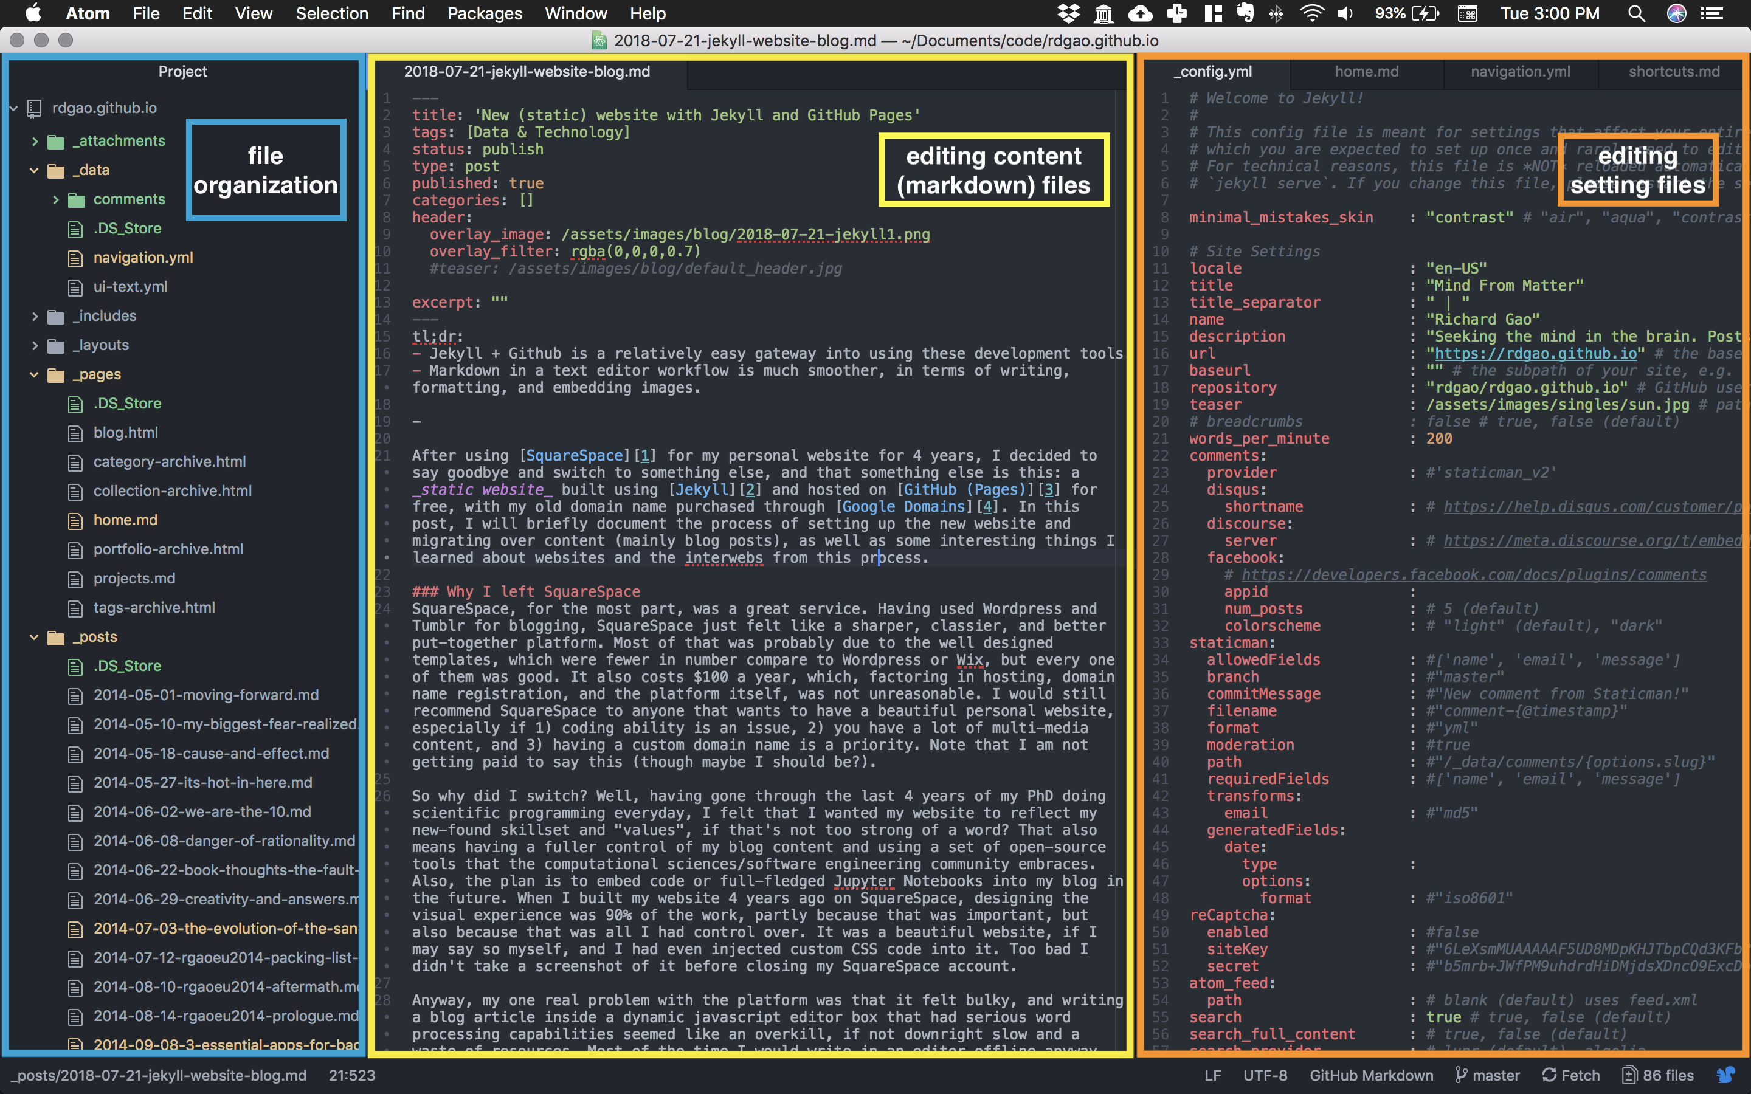Open 2014-05-01-moving-forward.md in tree
The image size is (1751, 1094).
205,695
